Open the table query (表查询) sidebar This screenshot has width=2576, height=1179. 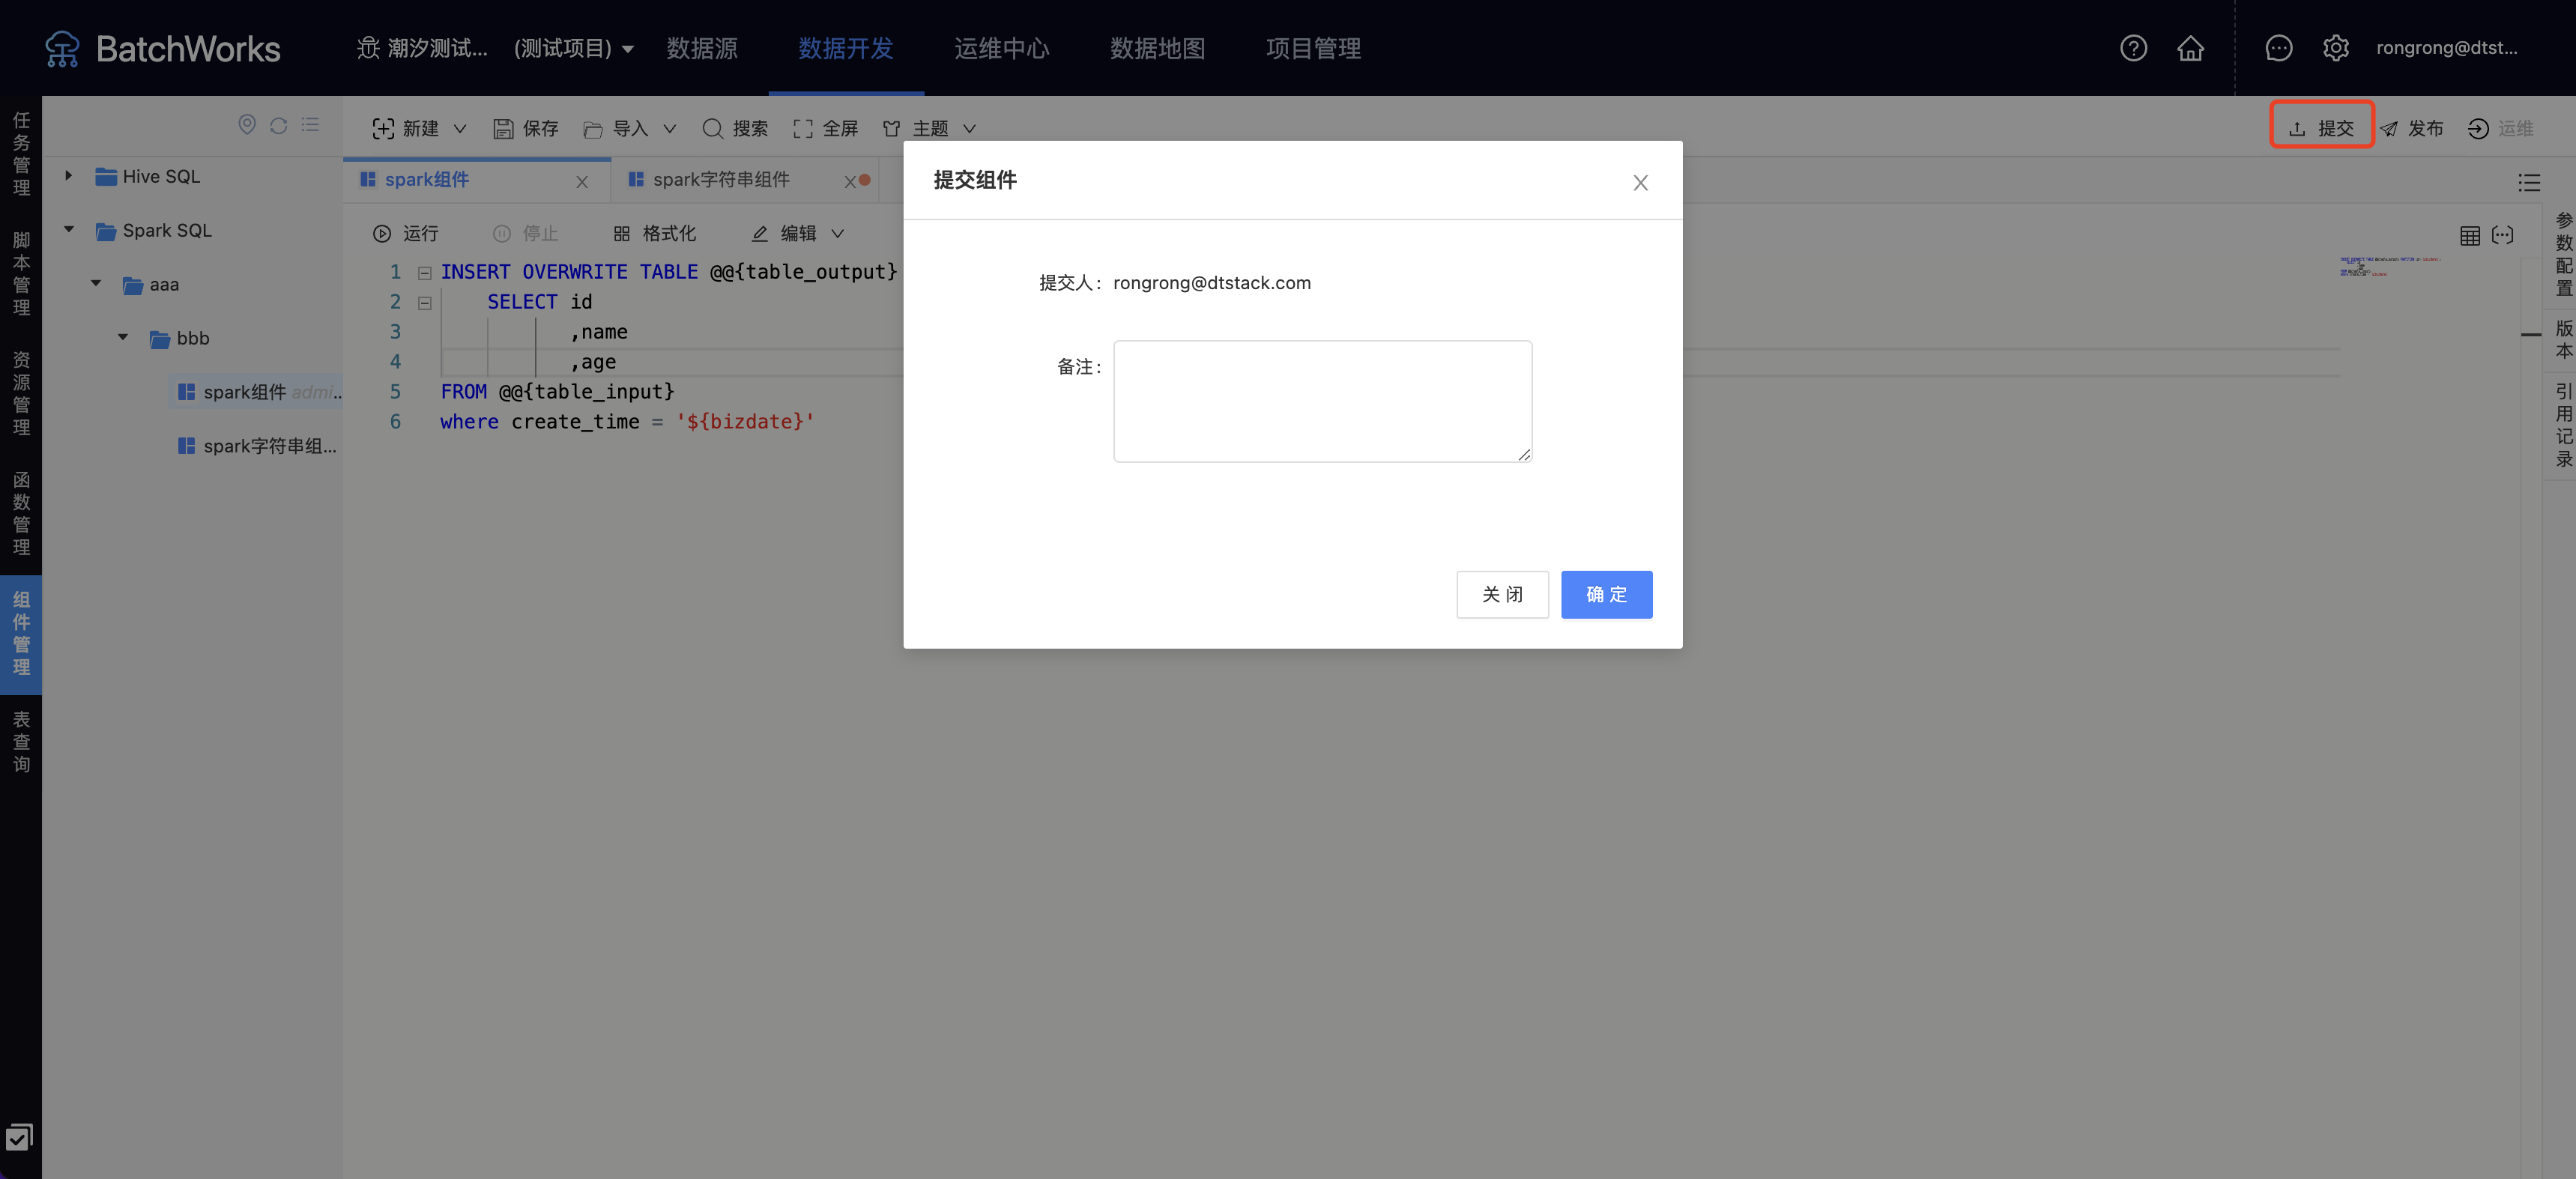tap(21, 742)
